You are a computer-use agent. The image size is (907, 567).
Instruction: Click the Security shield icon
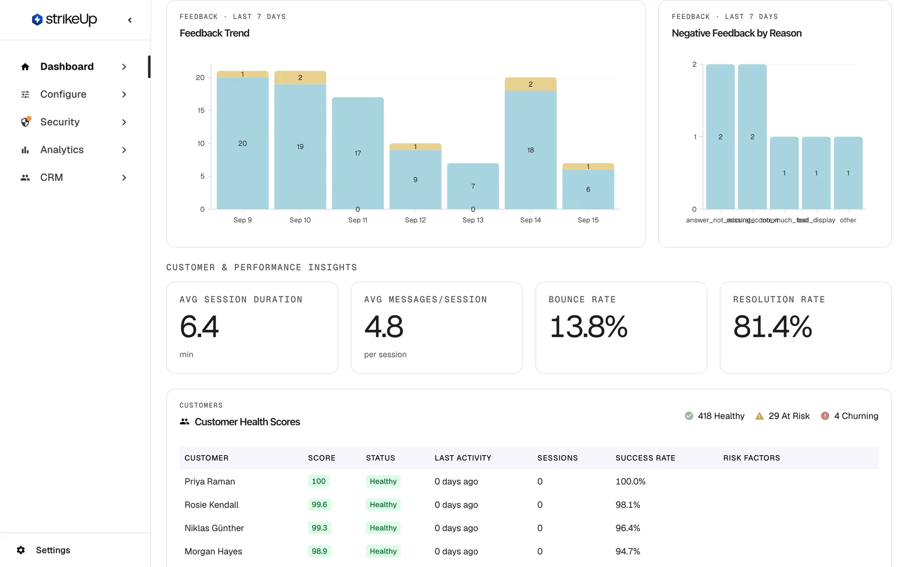tap(25, 122)
